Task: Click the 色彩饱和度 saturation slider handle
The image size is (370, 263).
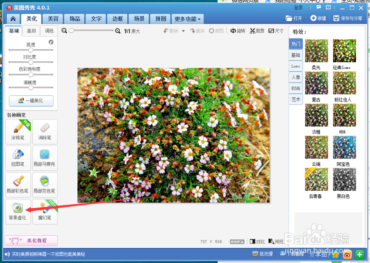Action: (x=31, y=75)
